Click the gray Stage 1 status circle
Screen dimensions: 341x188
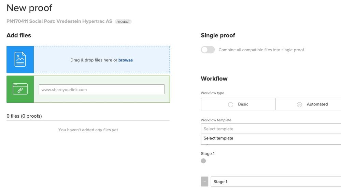(x=203, y=161)
